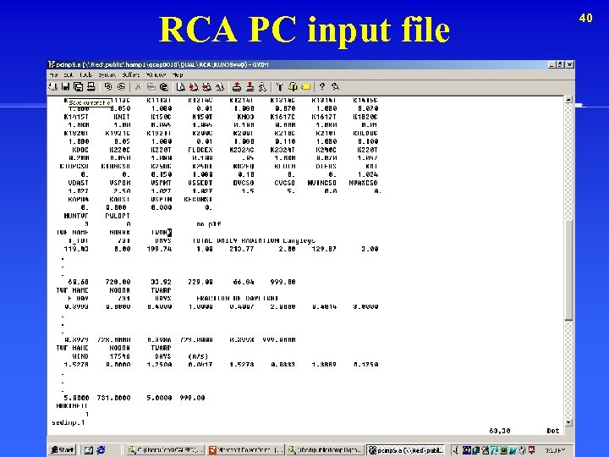Open Find and Replace toolbar icon
The height and width of the screenshot is (457, 609).
220,87
